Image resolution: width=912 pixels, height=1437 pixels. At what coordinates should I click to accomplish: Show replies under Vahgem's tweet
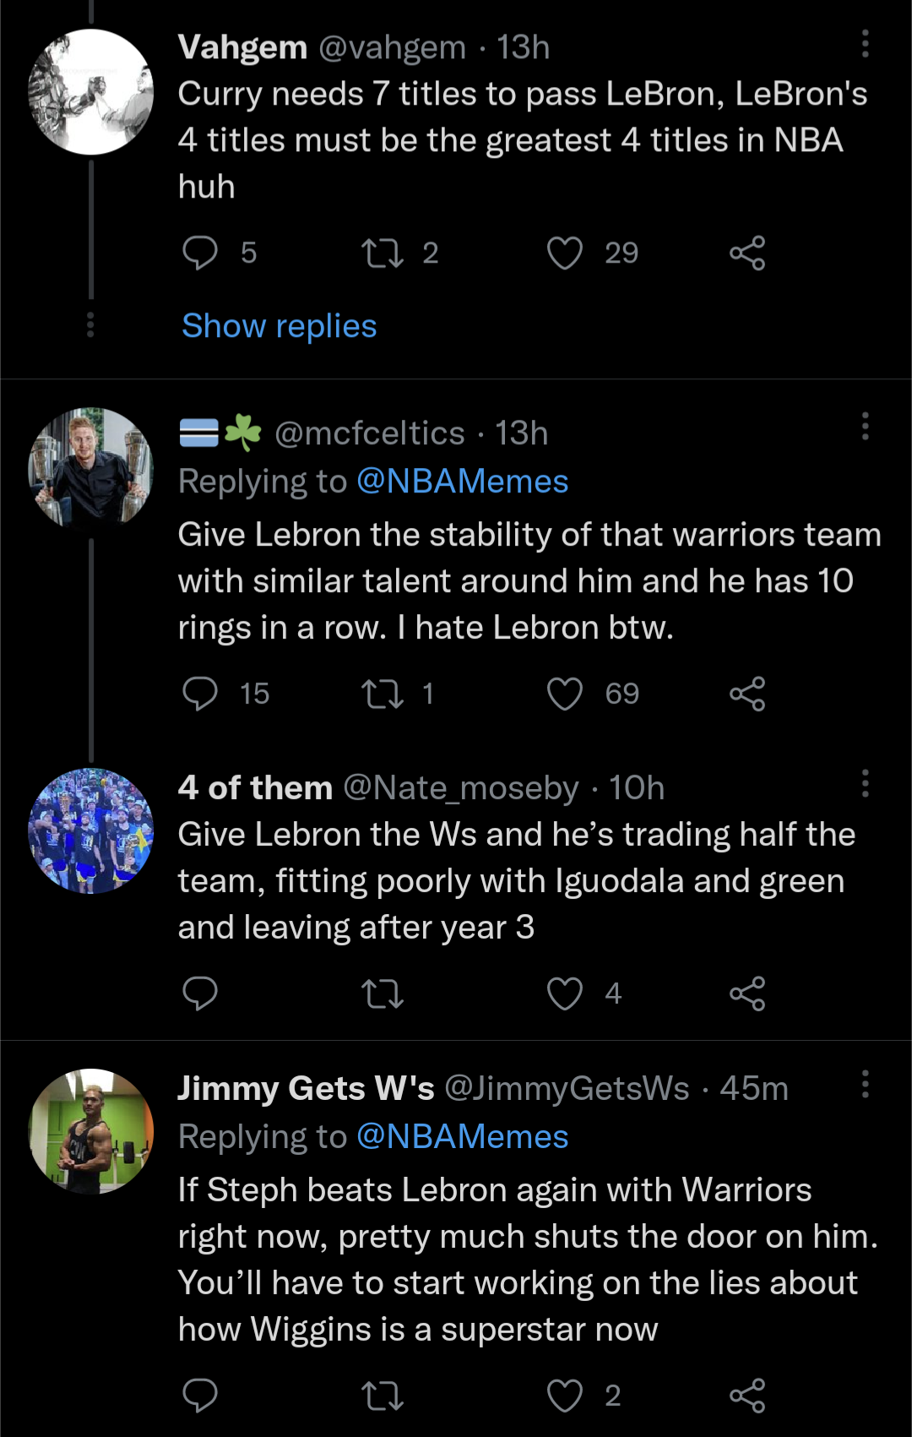click(279, 326)
